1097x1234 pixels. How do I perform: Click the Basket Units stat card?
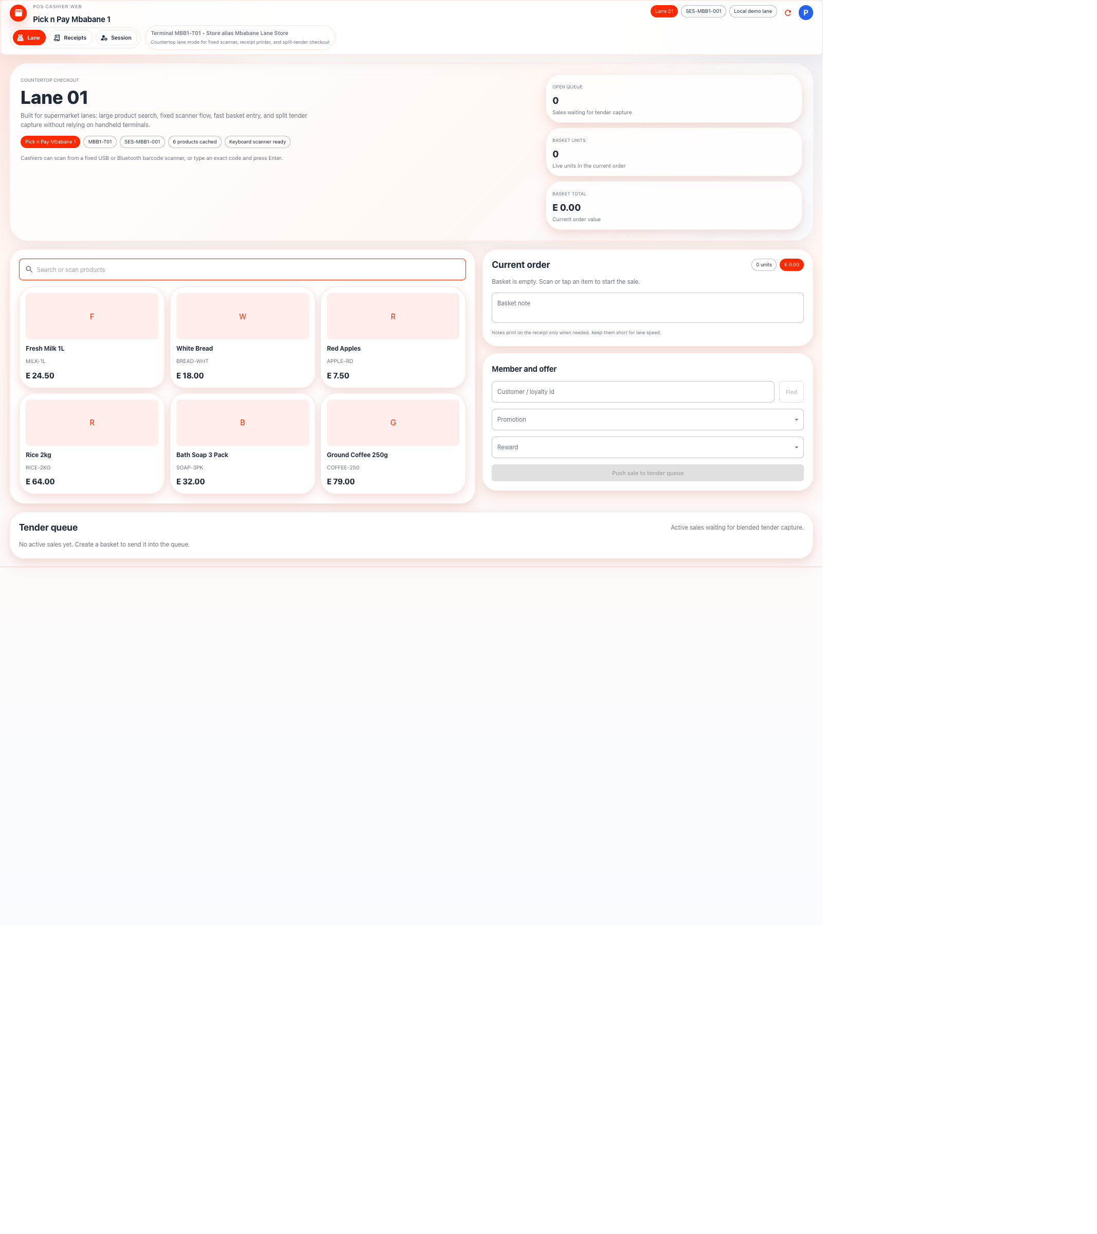point(674,152)
